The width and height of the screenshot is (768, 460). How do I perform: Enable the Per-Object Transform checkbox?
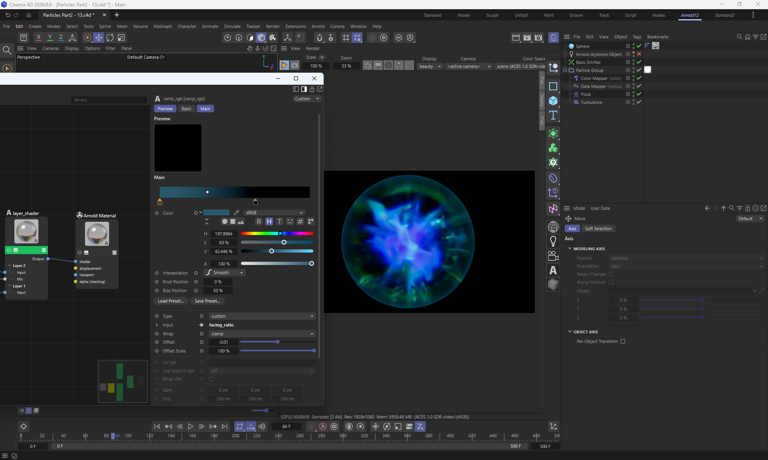click(623, 341)
